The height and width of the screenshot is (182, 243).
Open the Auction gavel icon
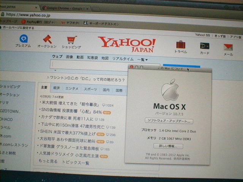pyautogui.click(x=47, y=39)
